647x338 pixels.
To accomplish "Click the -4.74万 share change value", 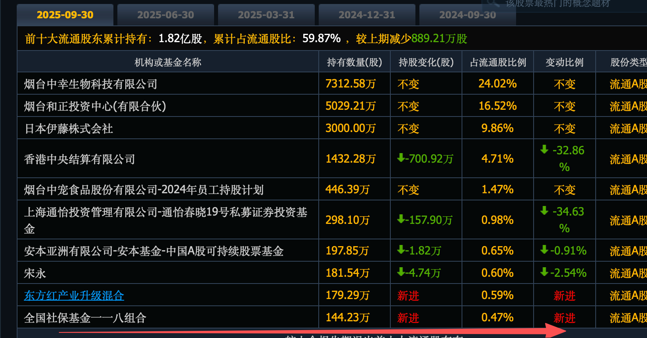I will [419, 273].
